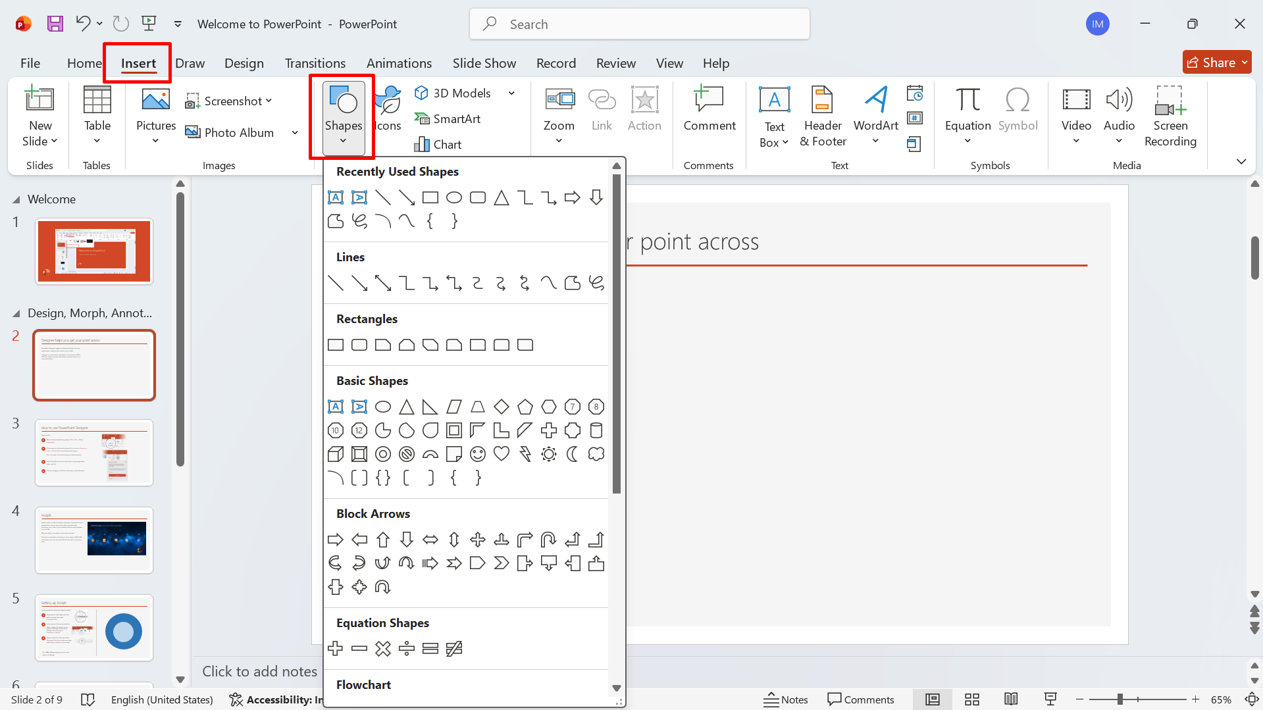Open the 3D Models dropdown arrow
Screen dimensions: 1263x710
click(x=511, y=93)
